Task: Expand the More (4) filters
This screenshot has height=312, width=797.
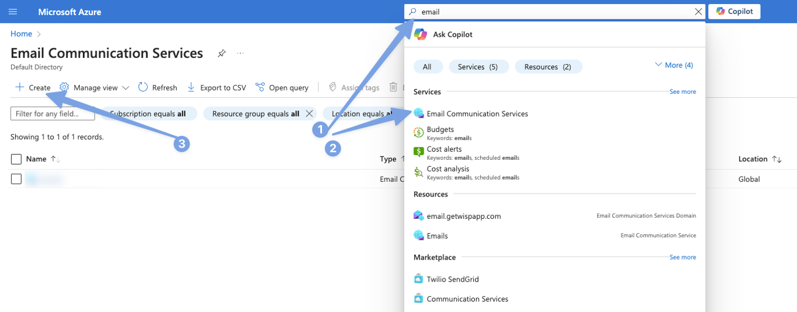Action: [674, 65]
